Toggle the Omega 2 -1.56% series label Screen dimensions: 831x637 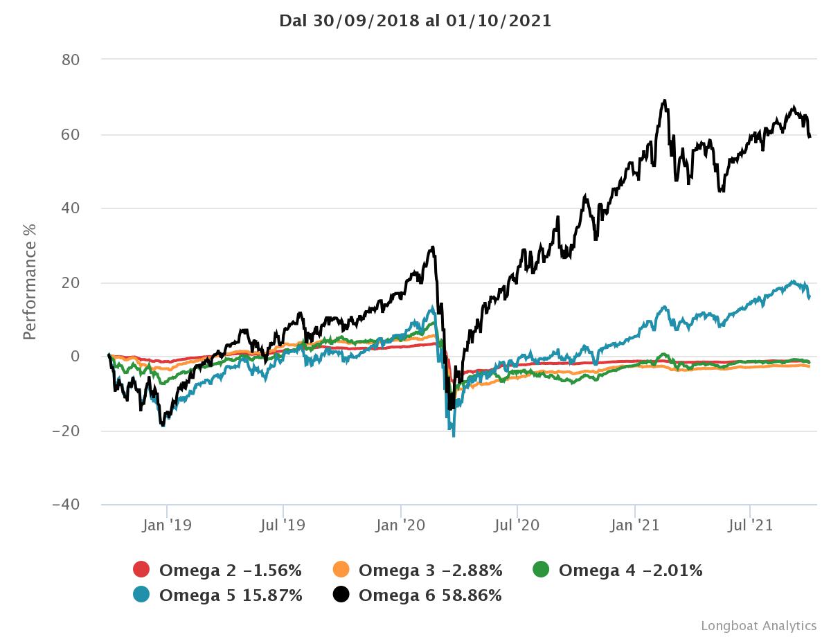(230, 571)
